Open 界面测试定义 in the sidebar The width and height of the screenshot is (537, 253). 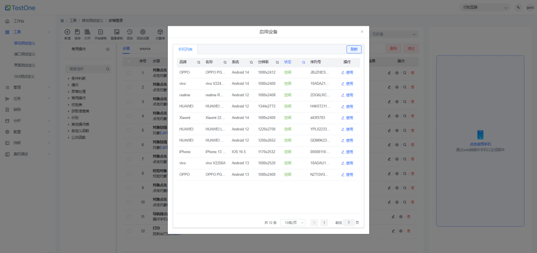tap(25, 65)
